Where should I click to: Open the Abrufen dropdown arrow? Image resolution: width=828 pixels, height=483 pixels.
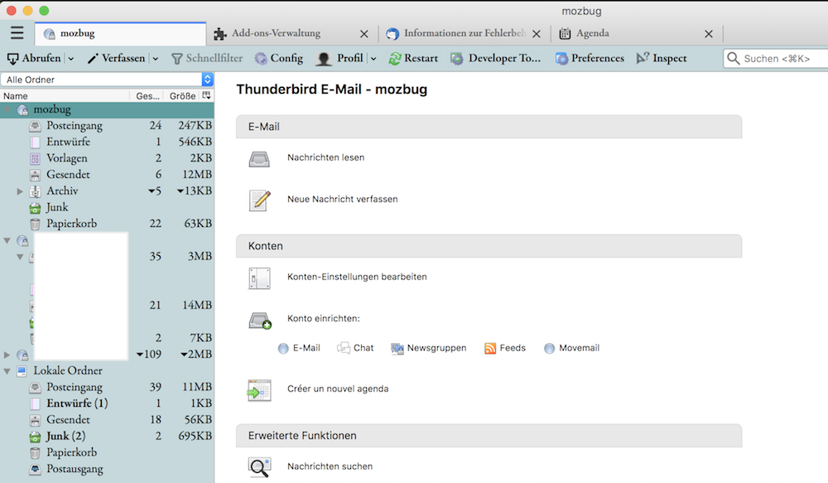point(70,59)
